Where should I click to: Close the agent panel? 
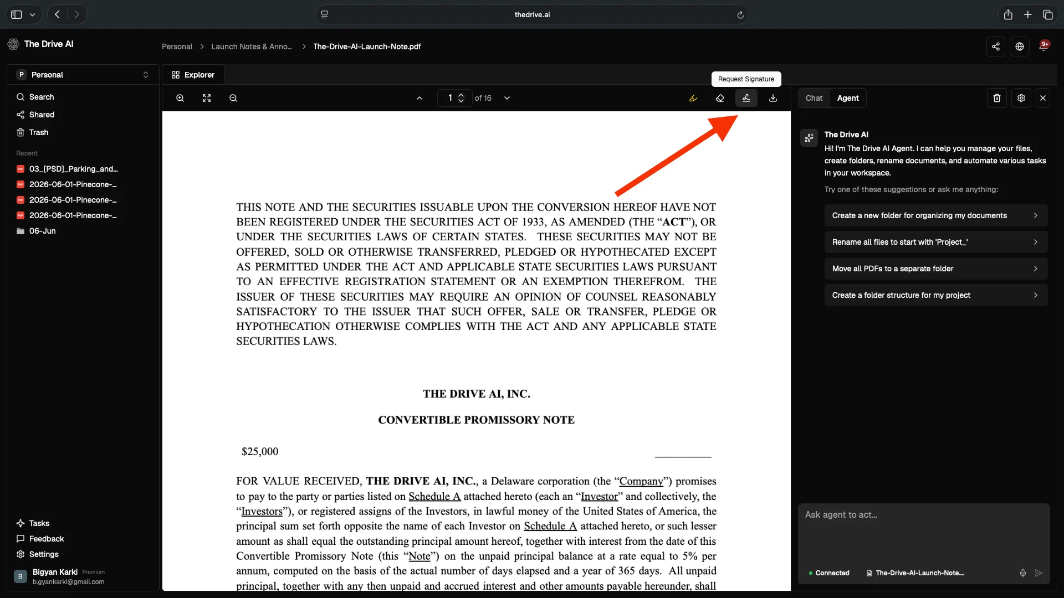pyautogui.click(x=1043, y=98)
